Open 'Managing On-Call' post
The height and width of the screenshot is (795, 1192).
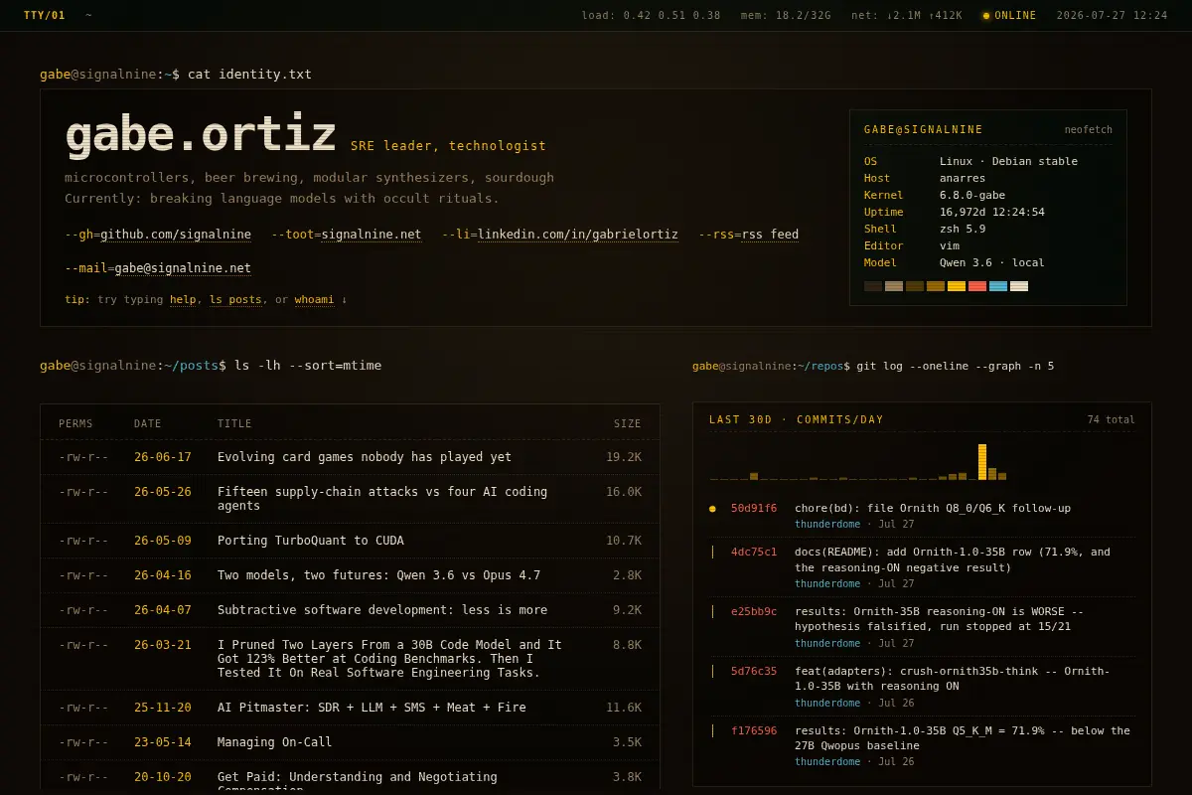(x=275, y=742)
